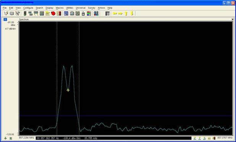Viewport: 236px width, 142px height.
Task: Click the 4.7 dB/div scale label
Action: coord(10,29)
